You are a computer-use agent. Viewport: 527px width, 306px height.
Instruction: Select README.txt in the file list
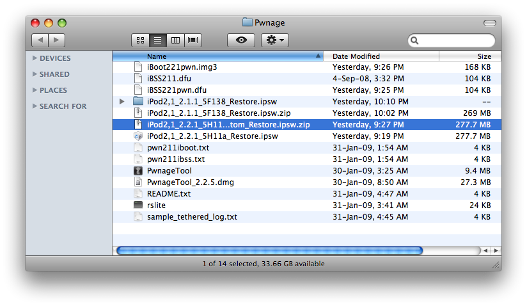pos(169,194)
